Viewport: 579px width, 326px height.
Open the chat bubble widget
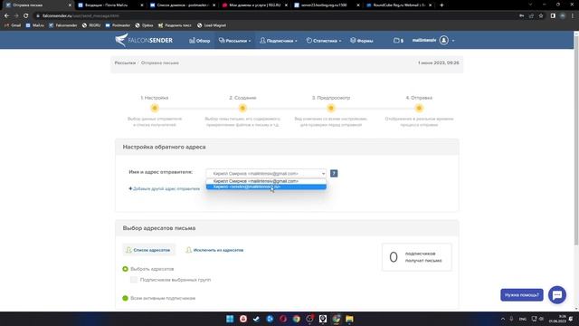click(557, 295)
